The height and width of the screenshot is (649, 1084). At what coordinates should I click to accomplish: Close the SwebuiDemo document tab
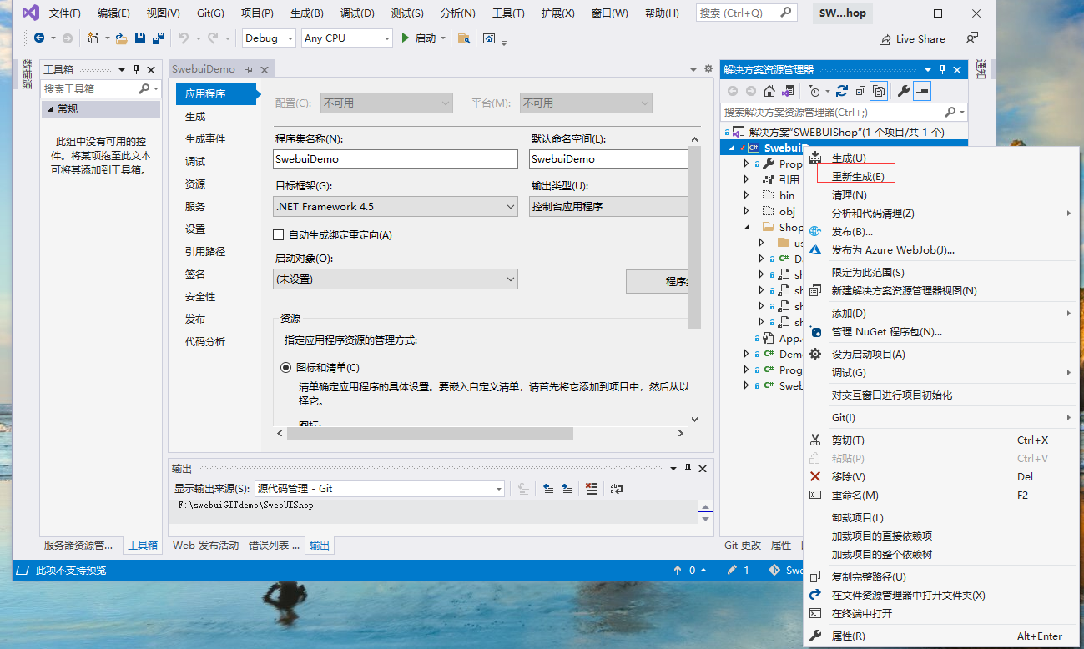tap(264, 69)
